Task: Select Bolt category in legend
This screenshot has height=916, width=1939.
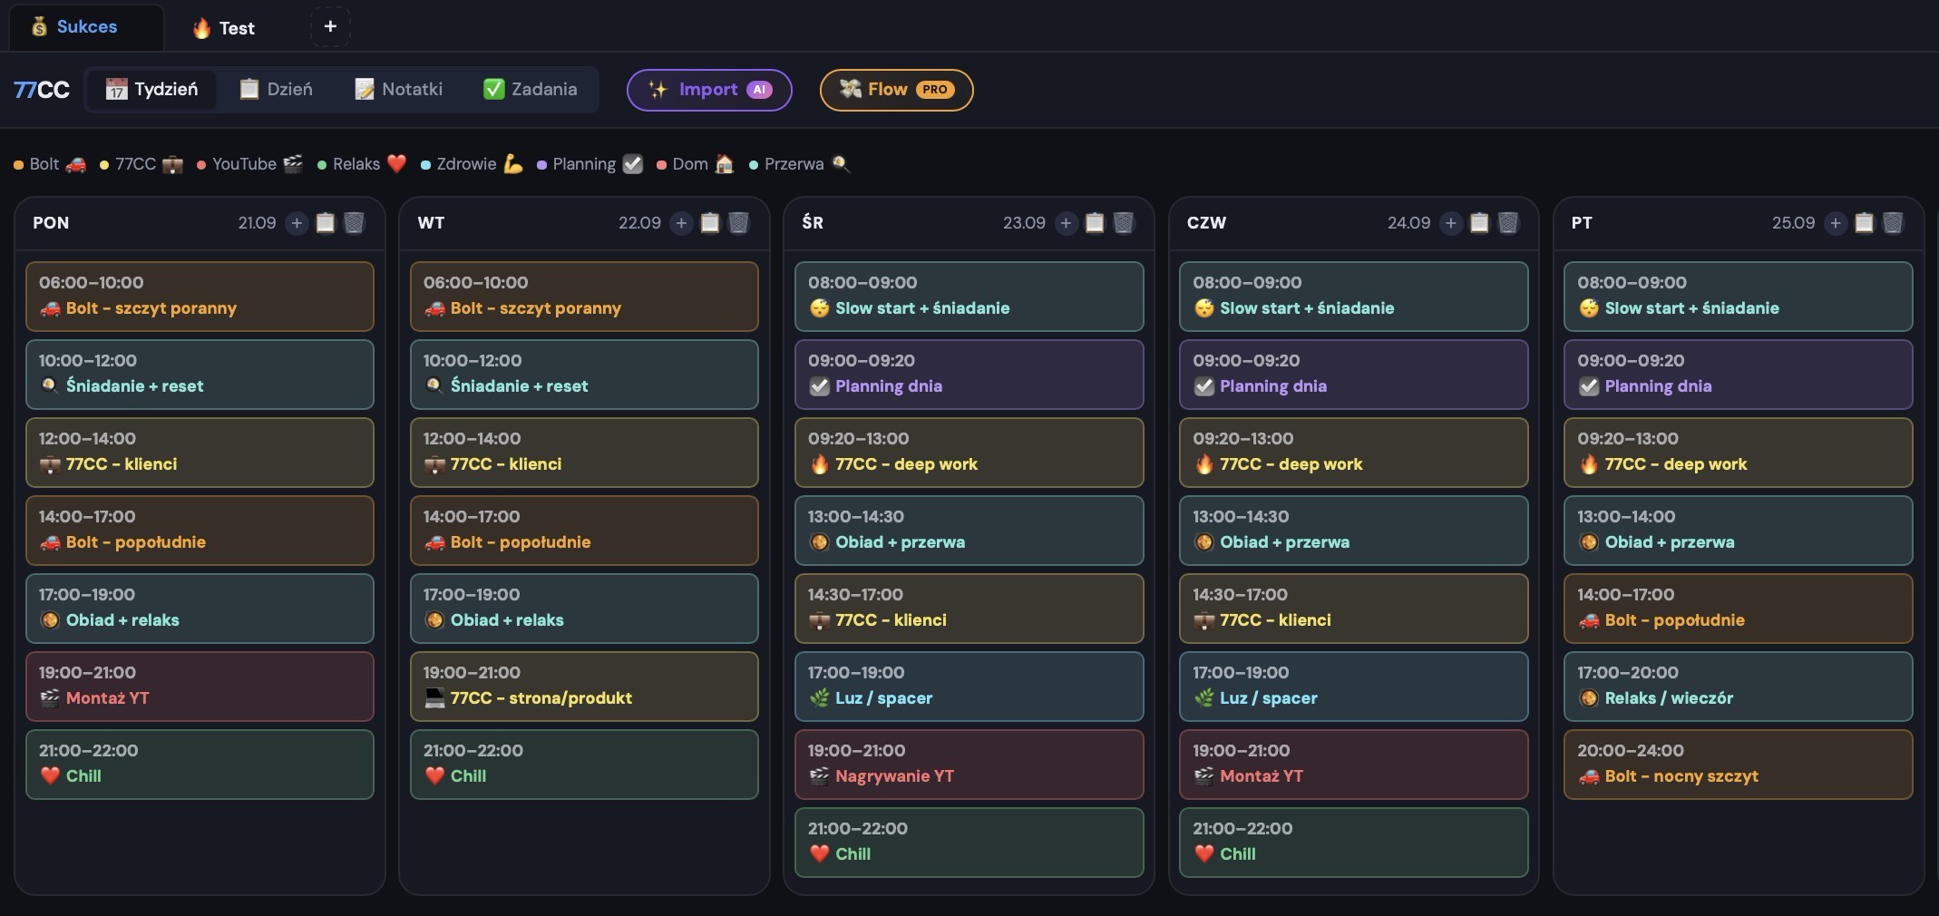Action: (50, 164)
